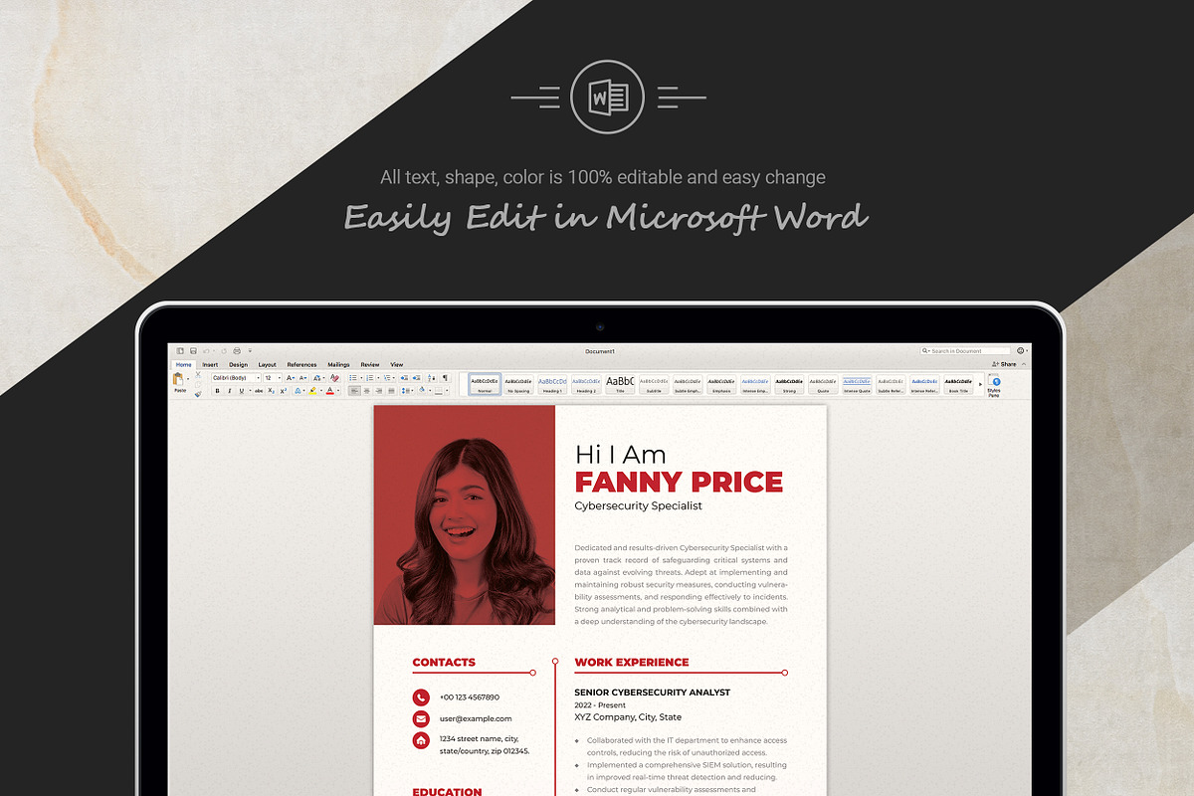Click the smiley feedback icon
The height and width of the screenshot is (796, 1194).
[1021, 350]
